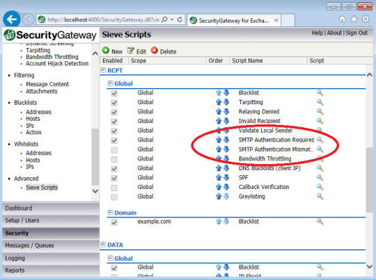View the Greylisting script via magnifier
This screenshot has width=376, height=280.
tap(320, 197)
